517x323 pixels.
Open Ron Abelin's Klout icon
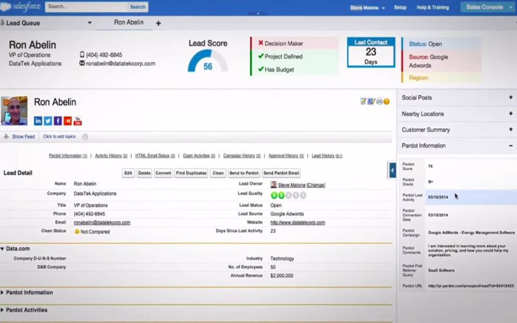pos(68,121)
